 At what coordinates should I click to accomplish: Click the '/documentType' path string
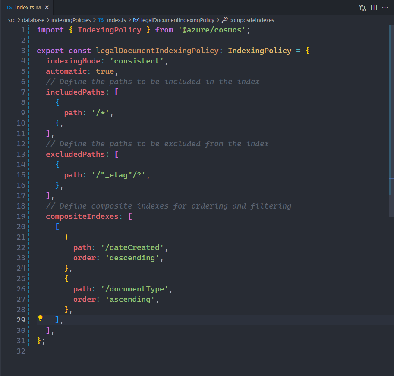pos(135,289)
